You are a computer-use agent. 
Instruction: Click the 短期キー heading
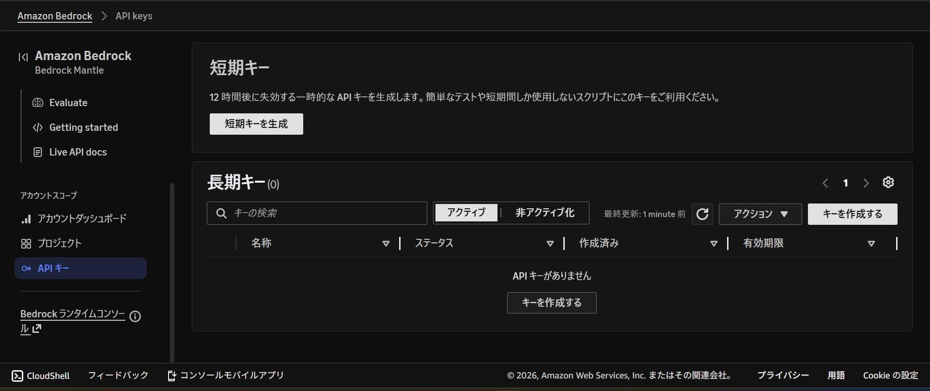(x=240, y=68)
